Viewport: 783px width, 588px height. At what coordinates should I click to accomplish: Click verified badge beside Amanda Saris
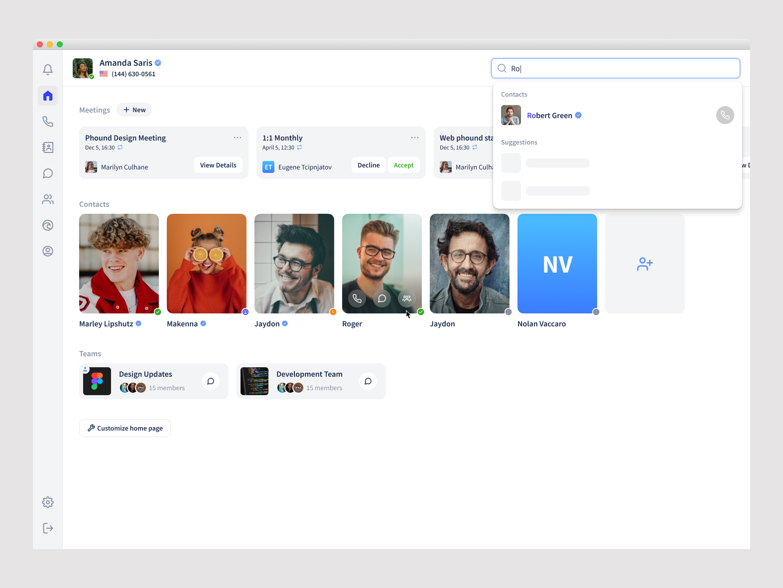158,63
